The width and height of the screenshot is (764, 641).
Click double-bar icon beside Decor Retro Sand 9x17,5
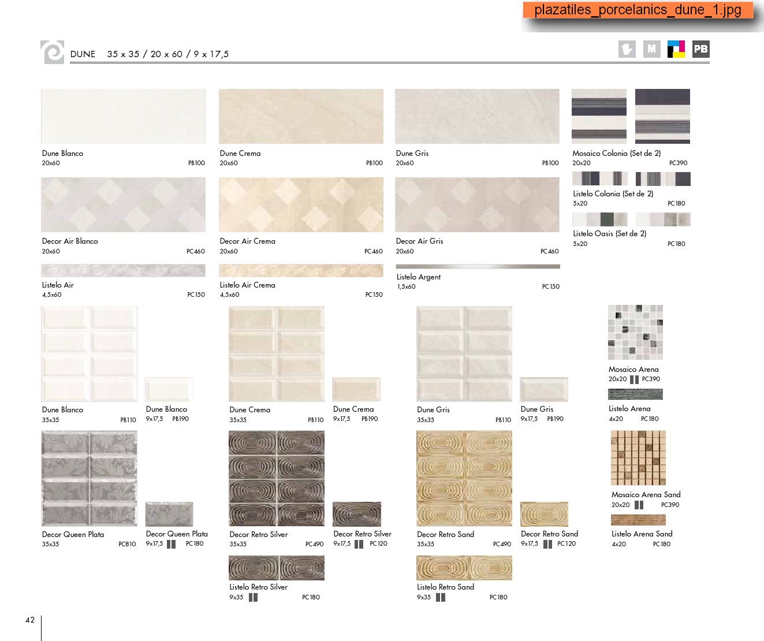tap(547, 544)
